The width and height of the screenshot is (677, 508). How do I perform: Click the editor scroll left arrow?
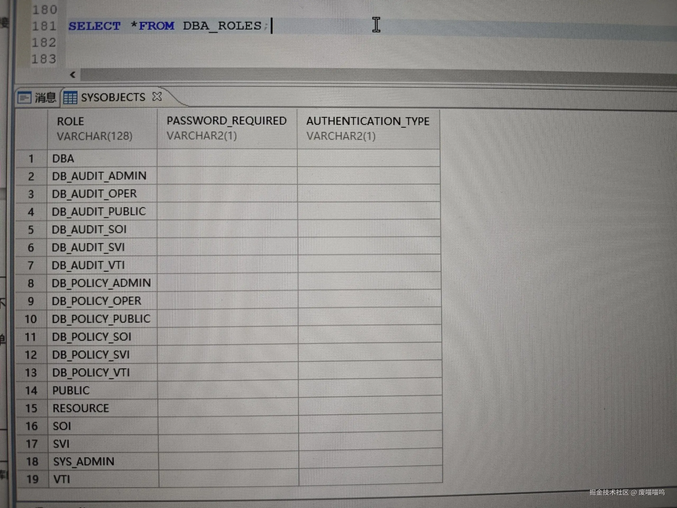point(72,75)
